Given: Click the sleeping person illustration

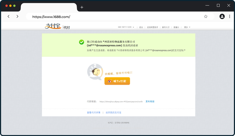Looking at the screenshot, I should [x=95, y=72].
